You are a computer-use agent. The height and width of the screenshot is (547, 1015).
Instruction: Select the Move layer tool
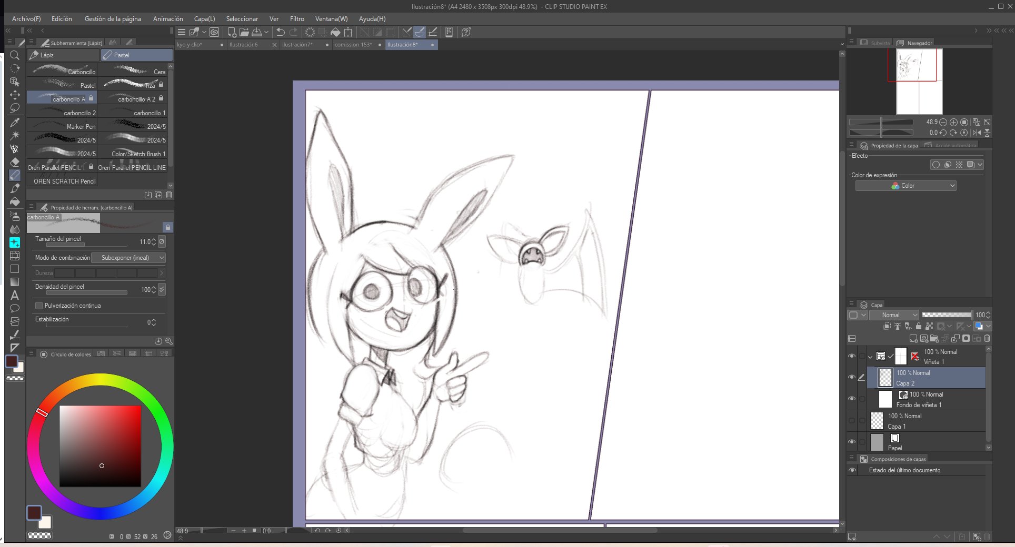pos(15,95)
